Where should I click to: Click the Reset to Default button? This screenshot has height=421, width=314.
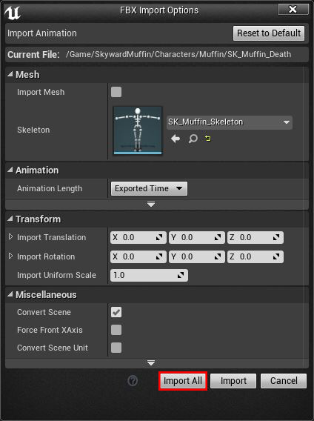click(x=269, y=33)
